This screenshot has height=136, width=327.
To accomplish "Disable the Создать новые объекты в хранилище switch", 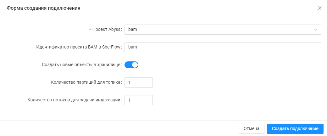I will 131,65.
